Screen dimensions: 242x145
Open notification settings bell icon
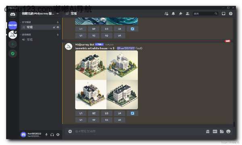[173, 14]
